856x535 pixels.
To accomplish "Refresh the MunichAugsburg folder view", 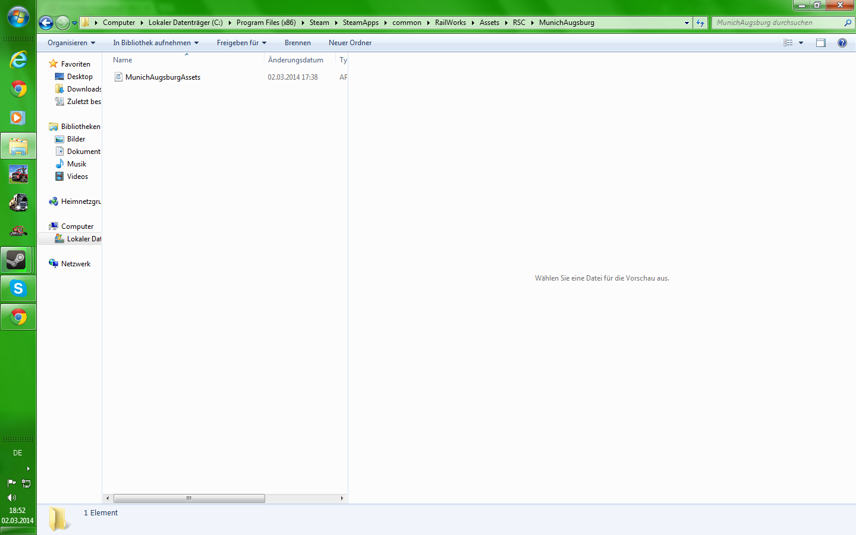I will 700,23.
